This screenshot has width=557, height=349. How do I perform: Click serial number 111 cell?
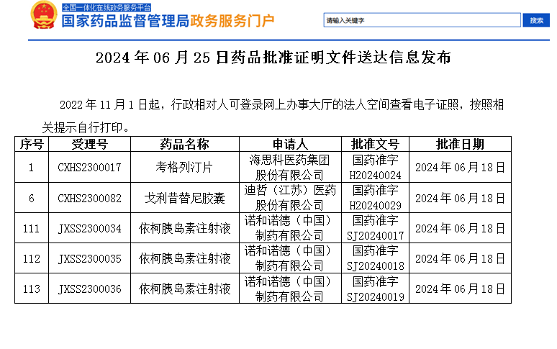click(32, 228)
